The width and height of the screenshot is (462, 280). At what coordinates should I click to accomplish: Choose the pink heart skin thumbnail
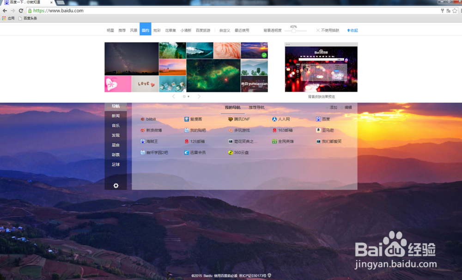118,84
